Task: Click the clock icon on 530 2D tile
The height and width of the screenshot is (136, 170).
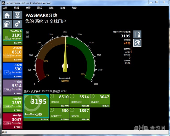Action: [x=52, y=110]
